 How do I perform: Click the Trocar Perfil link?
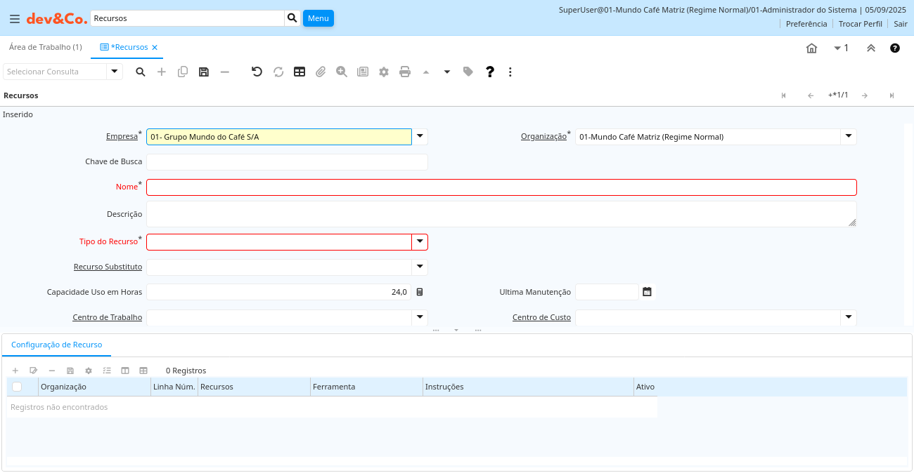(x=860, y=24)
